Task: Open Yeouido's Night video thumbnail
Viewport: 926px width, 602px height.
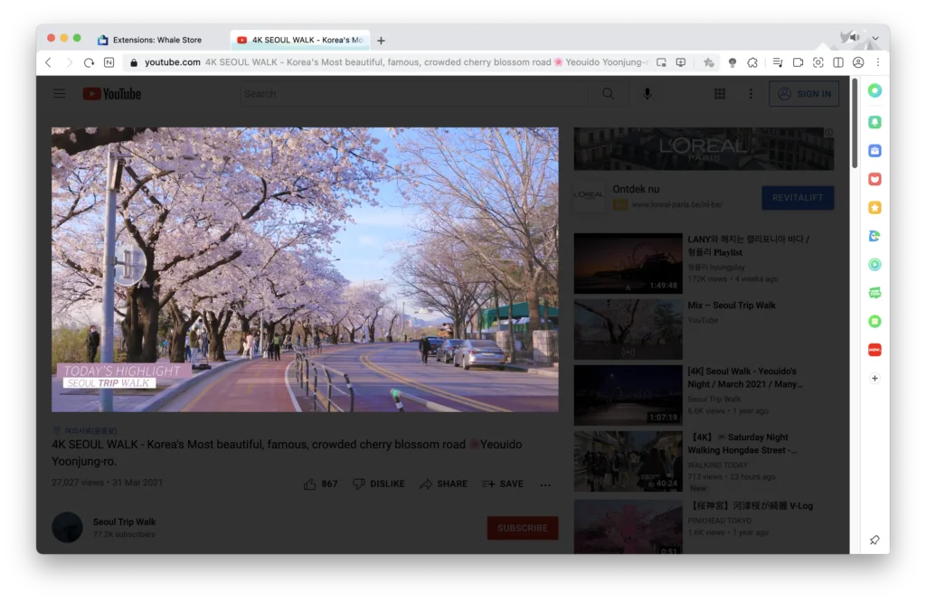Action: click(x=628, y=395)
